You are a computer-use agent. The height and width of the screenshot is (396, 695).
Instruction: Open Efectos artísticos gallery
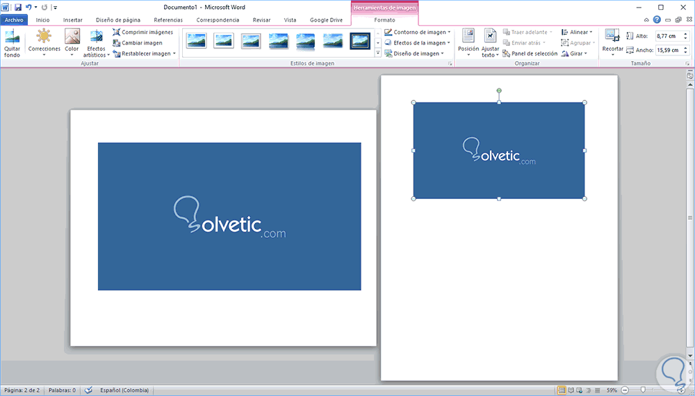[97, 44]
